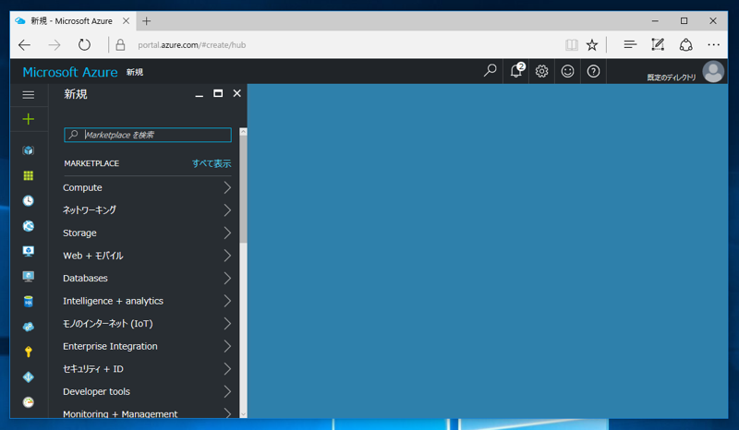Click the scrollbar up arrow in blade
Screen dimensions: 739x430
(x=243, y=132)
